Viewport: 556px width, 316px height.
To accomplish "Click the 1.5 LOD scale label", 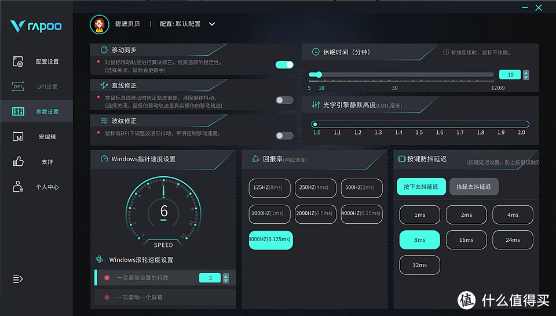I will click(x=419, y=132).
